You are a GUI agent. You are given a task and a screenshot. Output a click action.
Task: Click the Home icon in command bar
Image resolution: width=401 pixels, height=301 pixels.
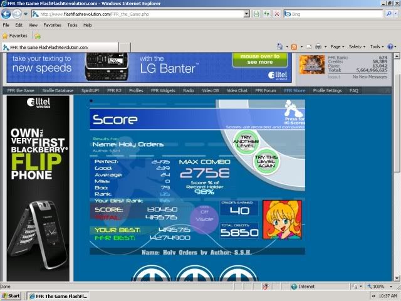(x=281, y=46)
